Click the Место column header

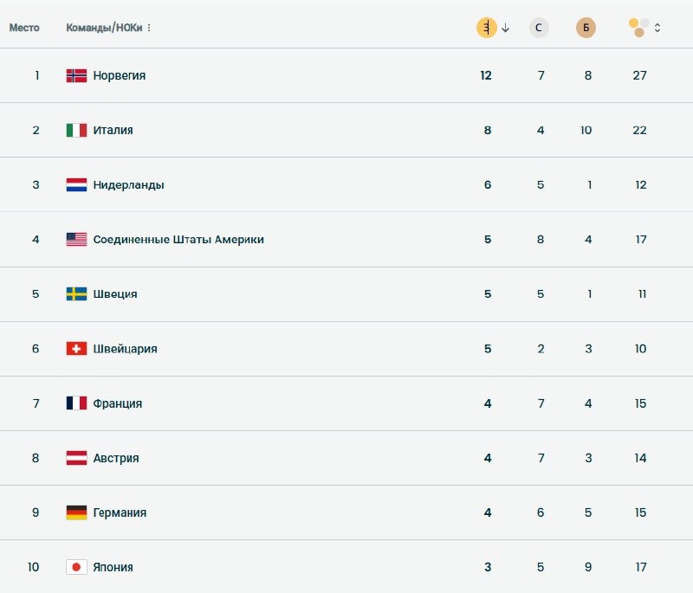click(24, 28)
